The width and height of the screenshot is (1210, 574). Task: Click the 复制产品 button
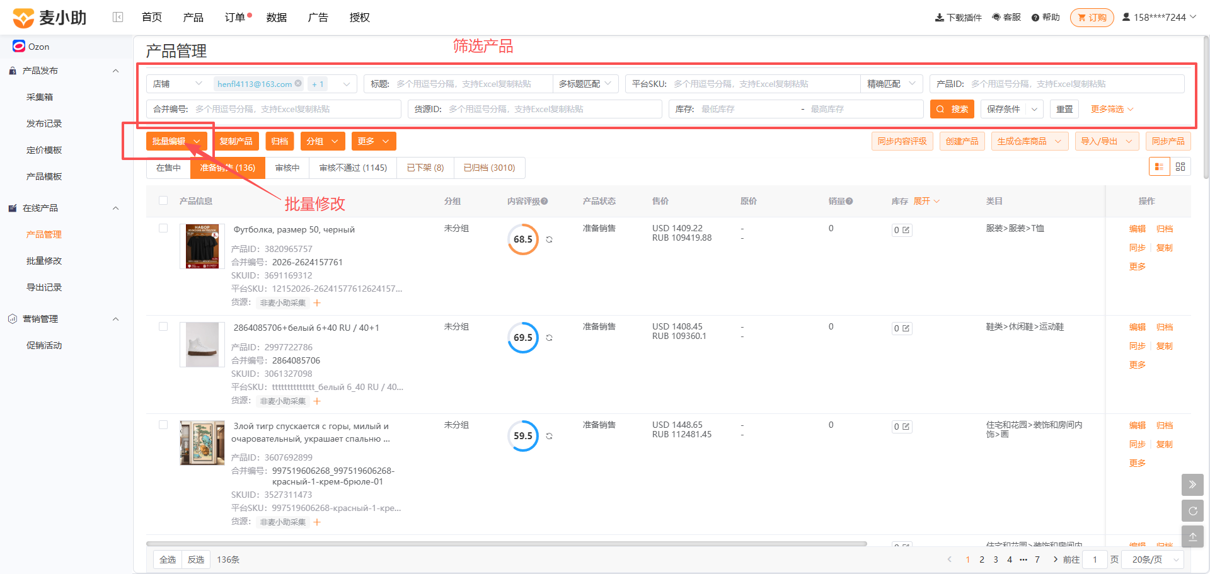click(x=236, y=141)
